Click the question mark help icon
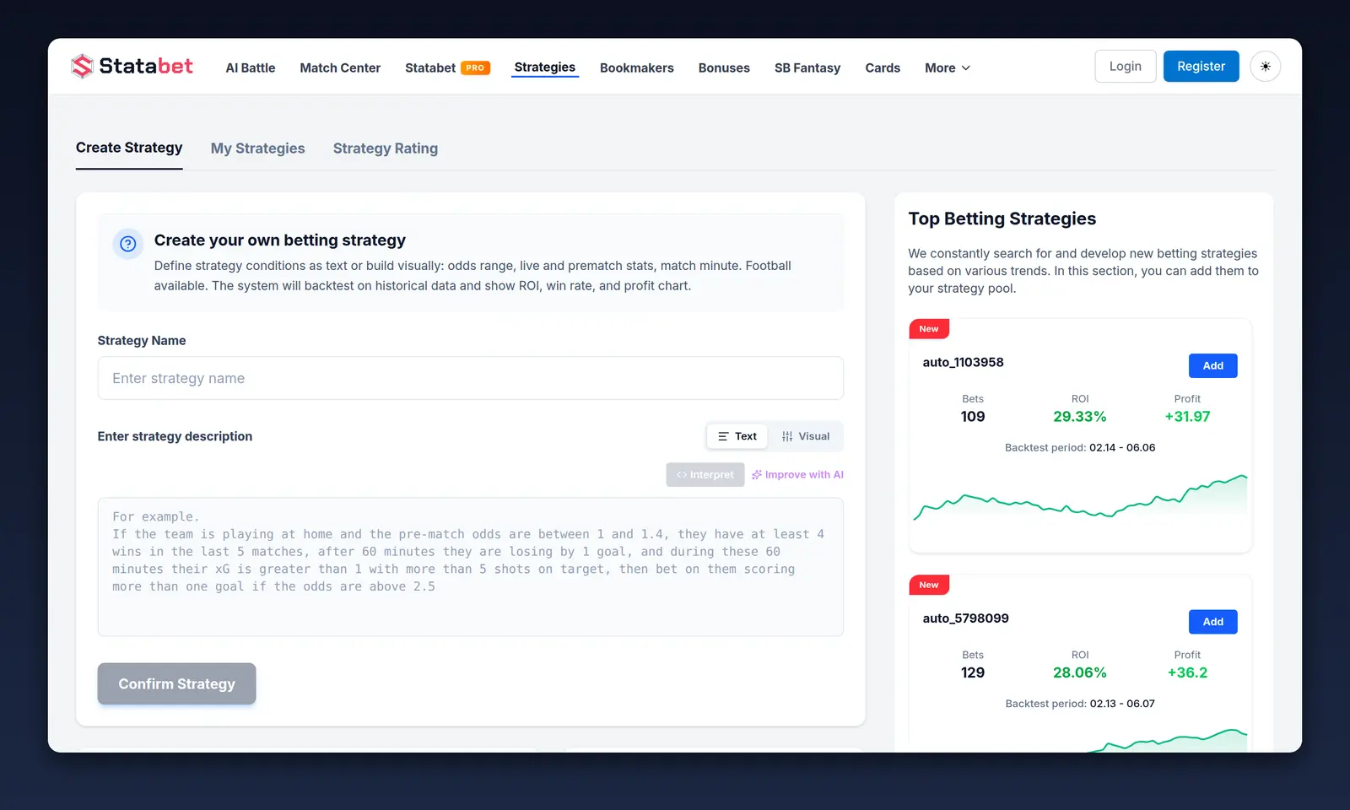The image size is (1350, 810). (x=128, y=244)
